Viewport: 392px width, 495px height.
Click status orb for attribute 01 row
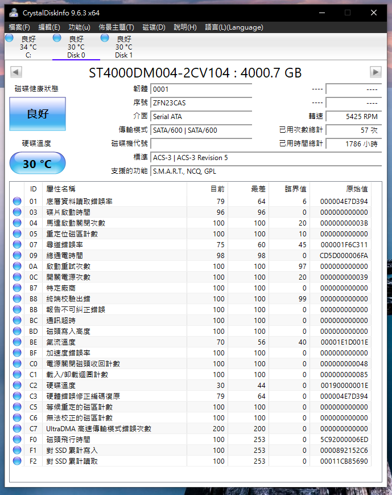click(x=17, y=201)
